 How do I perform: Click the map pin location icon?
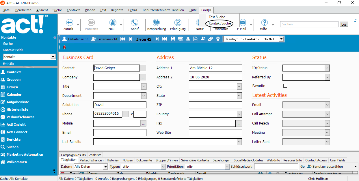218,39
